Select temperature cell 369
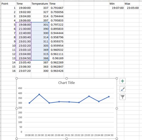142x140 pixels. click(x=40, y=50)
